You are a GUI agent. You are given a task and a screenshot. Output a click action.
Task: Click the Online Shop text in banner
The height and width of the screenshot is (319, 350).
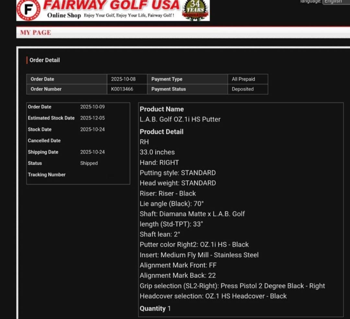click(x=64, y=15)
